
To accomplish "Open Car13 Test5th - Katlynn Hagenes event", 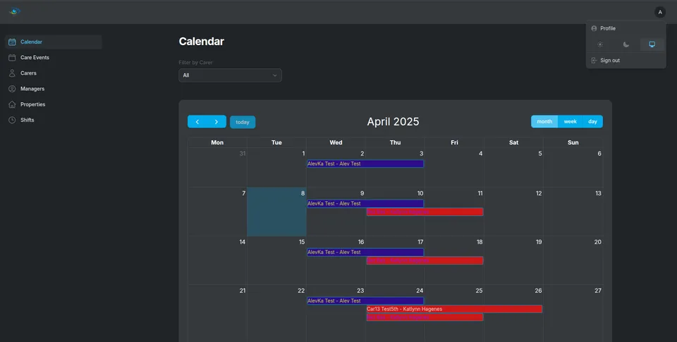I will click(x=454, y=309).
